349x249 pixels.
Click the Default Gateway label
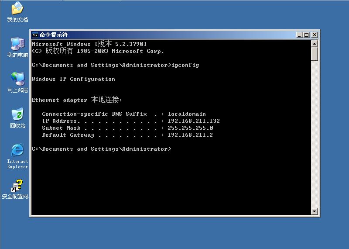[68, 135]
